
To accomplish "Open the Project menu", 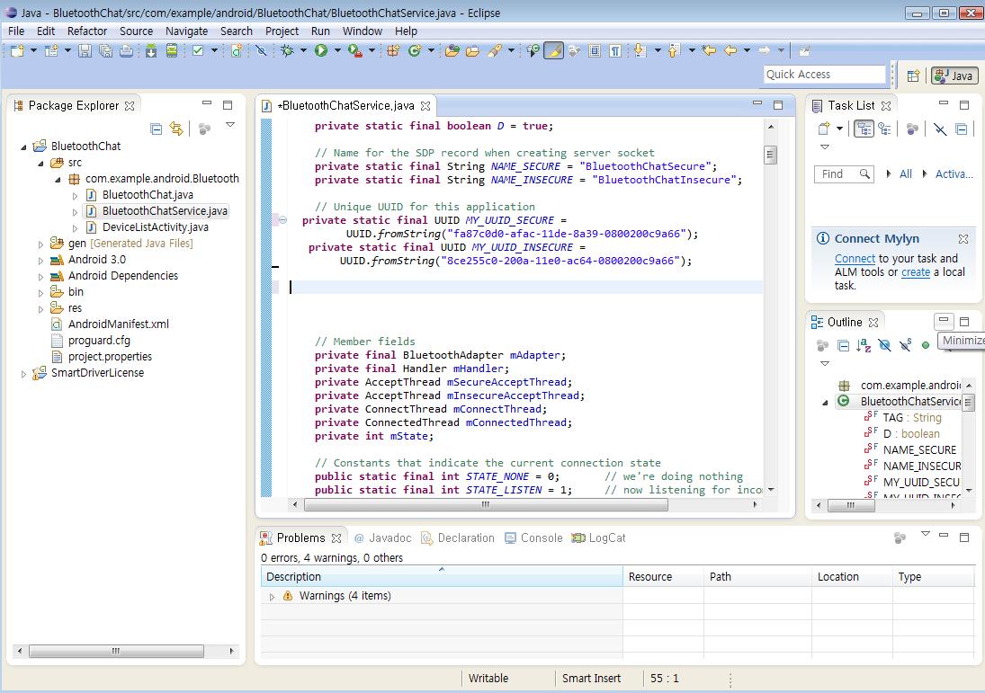I will pos(282,31).
